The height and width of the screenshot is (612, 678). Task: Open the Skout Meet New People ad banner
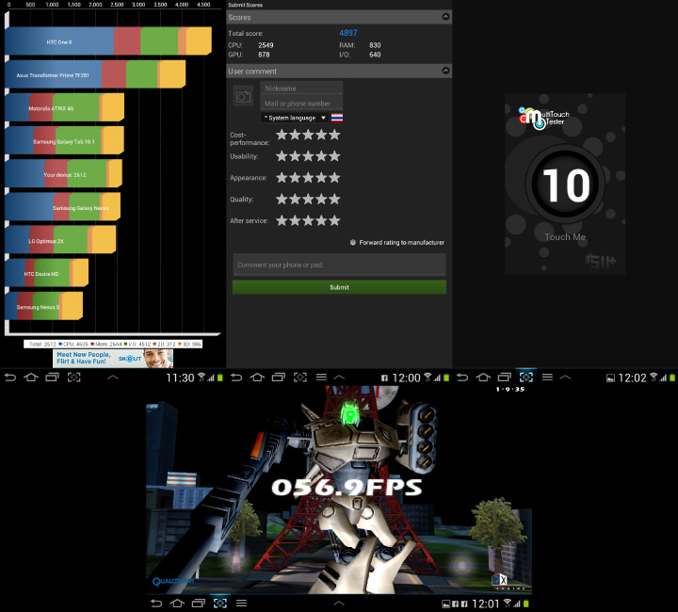113,359
